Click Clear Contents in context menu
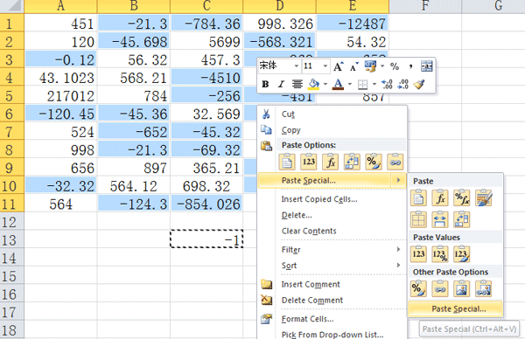This screenshot has height=339, width=525. tap(309, 231)
